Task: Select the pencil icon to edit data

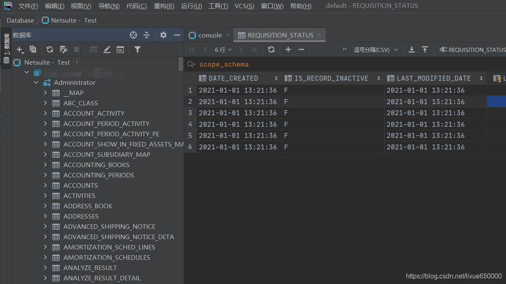Action: [107, 49]
